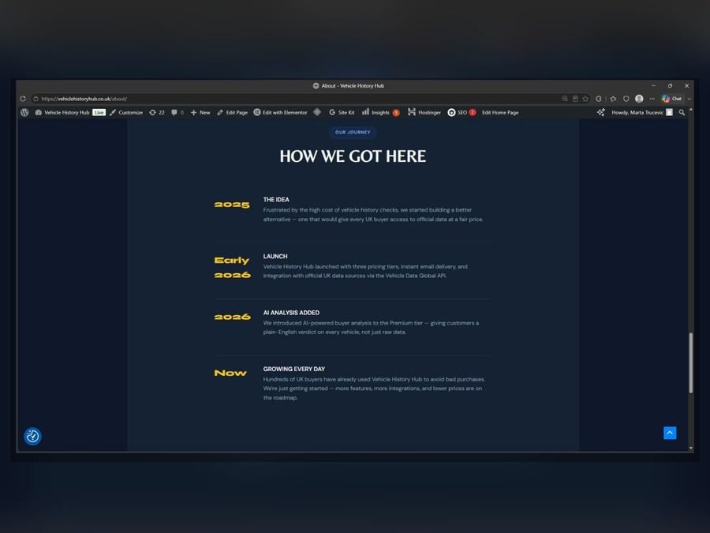Click the AI ANALYSIS ADDED title
Image resolution: width=710 pixels, height=533 pixels.
[x=291, y=312]
